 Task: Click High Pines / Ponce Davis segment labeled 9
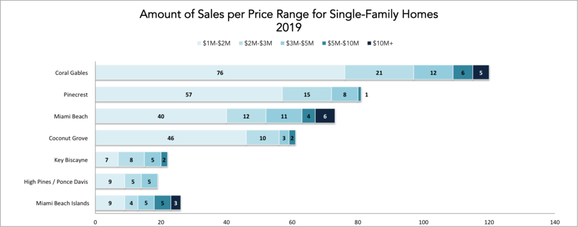pos(110,181)
